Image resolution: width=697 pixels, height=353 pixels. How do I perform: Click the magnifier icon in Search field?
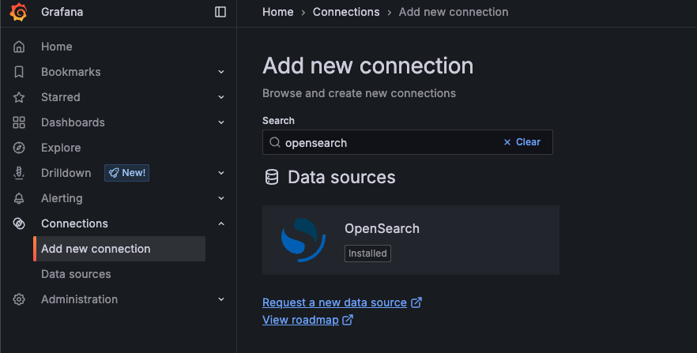(275, 142)
